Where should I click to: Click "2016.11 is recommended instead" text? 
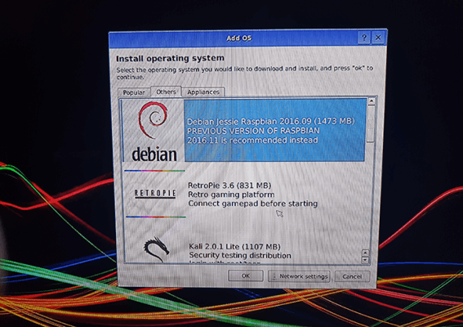pyautogui.click(x=252, y=140)
